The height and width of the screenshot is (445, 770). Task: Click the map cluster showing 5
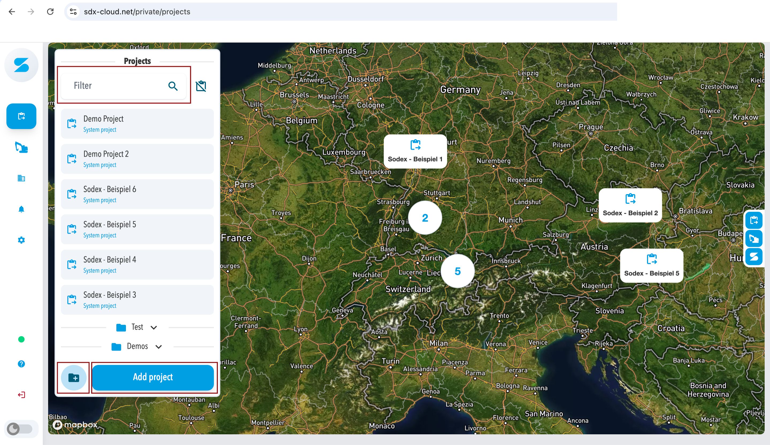[x=457, y=271]
